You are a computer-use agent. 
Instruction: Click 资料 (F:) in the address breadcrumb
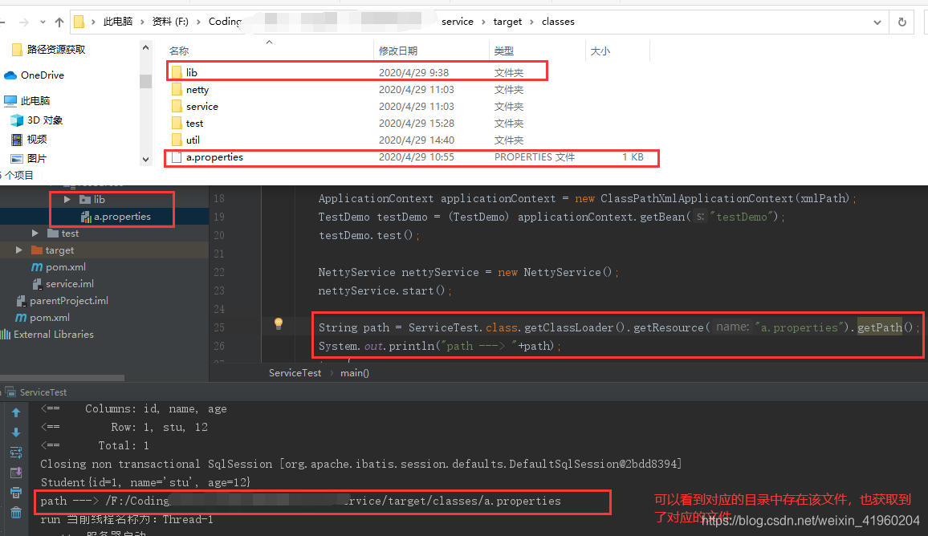tap(170, 22)
